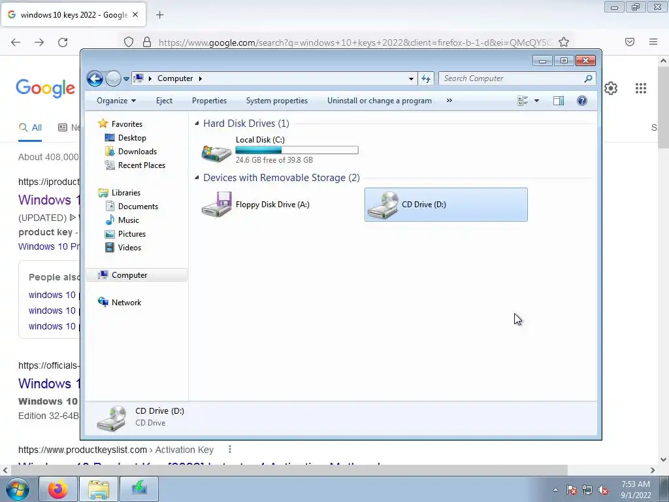Click the Firefox URL address field
The image size is (669, 502).
pos(355,42)
